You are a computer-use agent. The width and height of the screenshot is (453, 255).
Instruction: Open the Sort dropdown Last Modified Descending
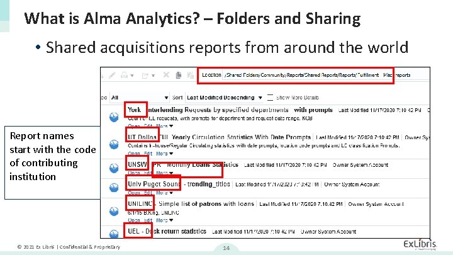click(224, 98)
